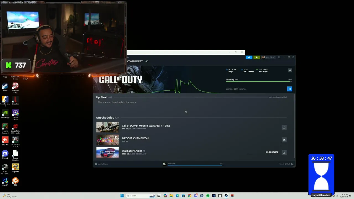Open the MECCHA CHAMELEON game thumbnail
Image resolution: width=354 pixels, height=199 pixels.
point(107,140)
